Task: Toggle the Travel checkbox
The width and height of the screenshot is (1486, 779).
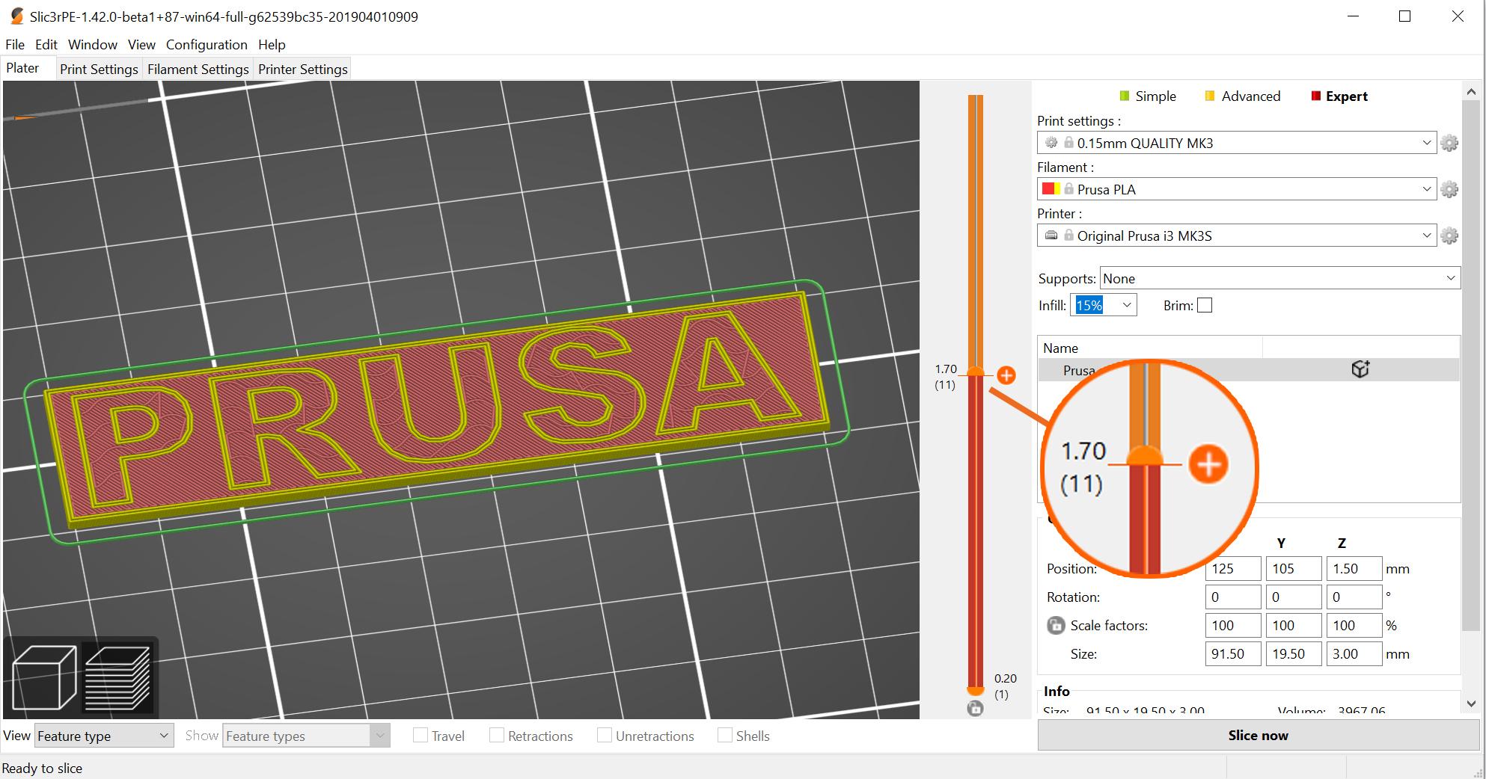Action: point(421,736)
